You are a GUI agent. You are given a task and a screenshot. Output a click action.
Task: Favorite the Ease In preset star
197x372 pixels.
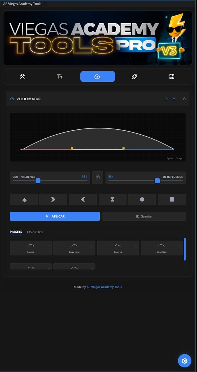(x=136, y=246)
